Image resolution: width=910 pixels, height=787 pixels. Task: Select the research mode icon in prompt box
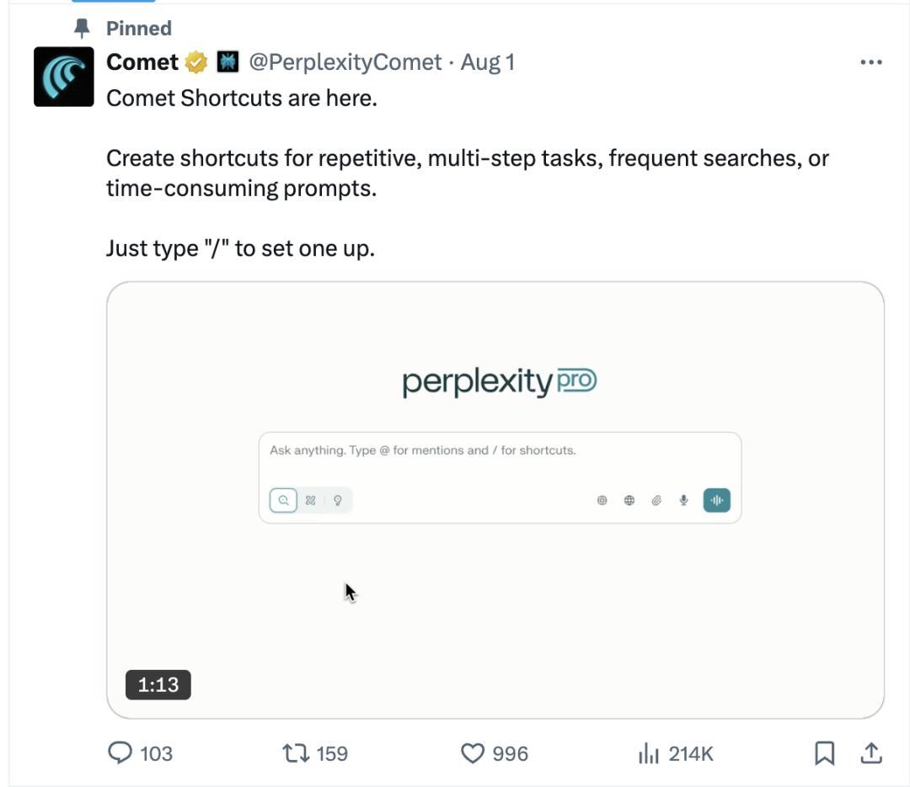(310, 501)
